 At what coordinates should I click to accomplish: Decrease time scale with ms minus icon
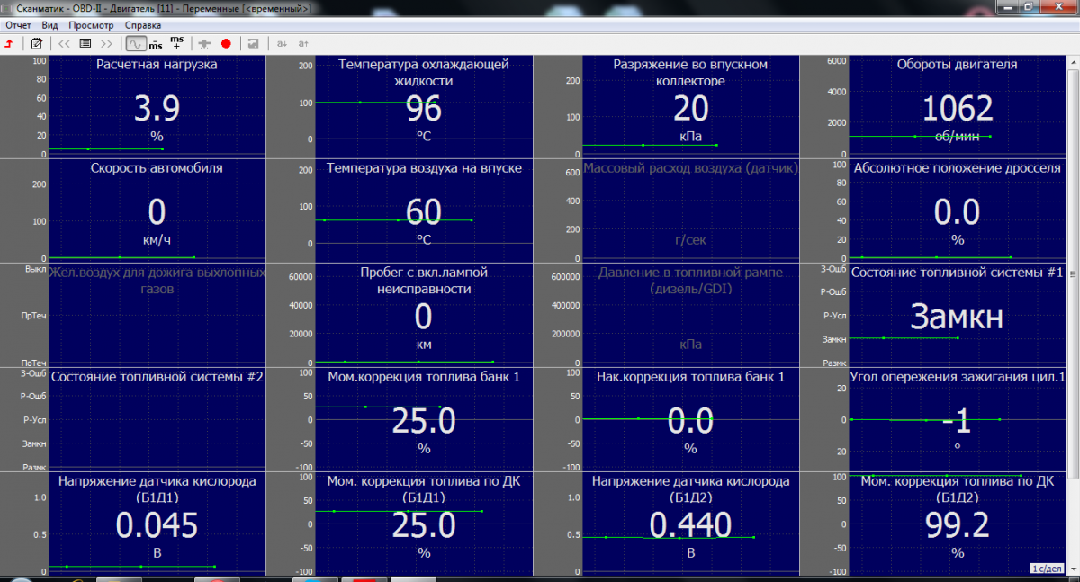(156, 43)
